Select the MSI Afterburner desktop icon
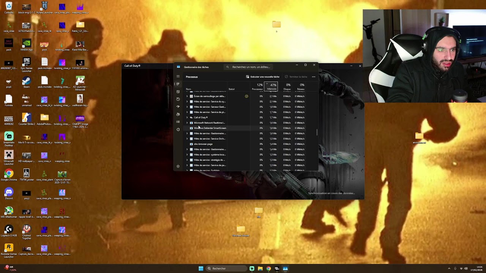 pos(9,212)
